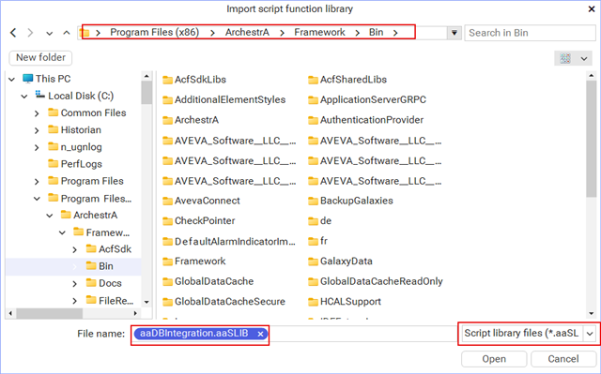Remove aaDBIntegration.aaSLIB file name chip
Screen dimensions: 601x374
coord(260,334)
